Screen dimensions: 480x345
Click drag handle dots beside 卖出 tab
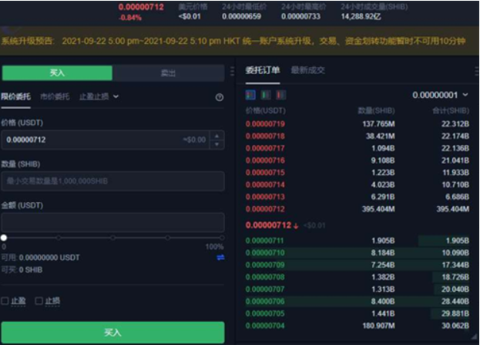pyautogui.click(x=232, y=73)
